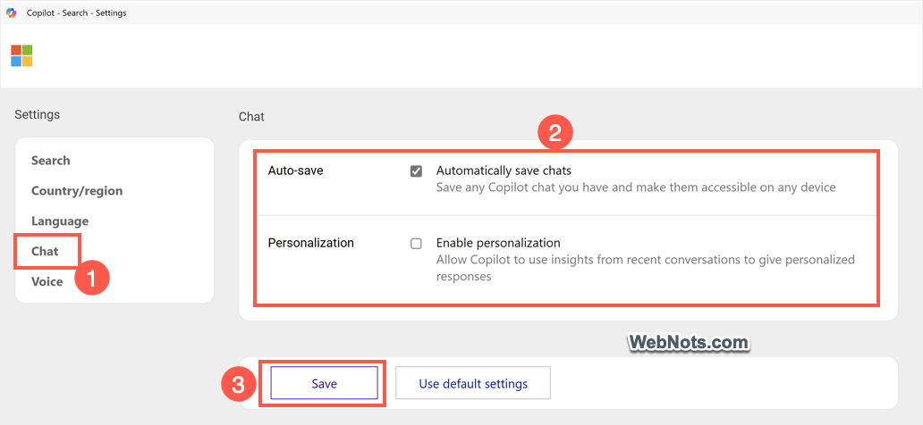The width and height of the screenshot is (923, 425).
Task: Go to Language settings
Action: pos(60,221)
